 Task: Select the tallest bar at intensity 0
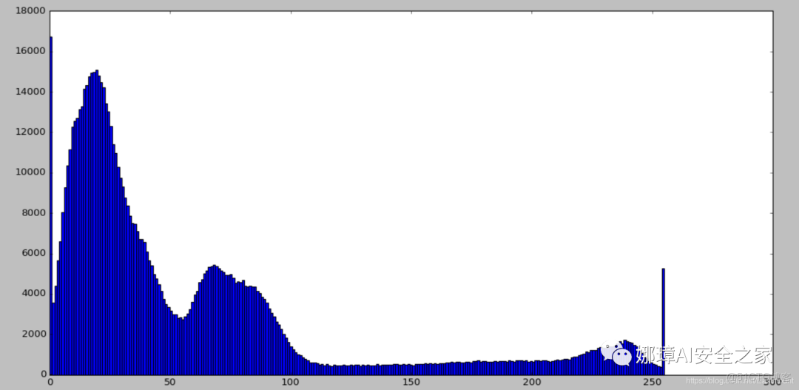pyautogui.click(x=51, y=206)
